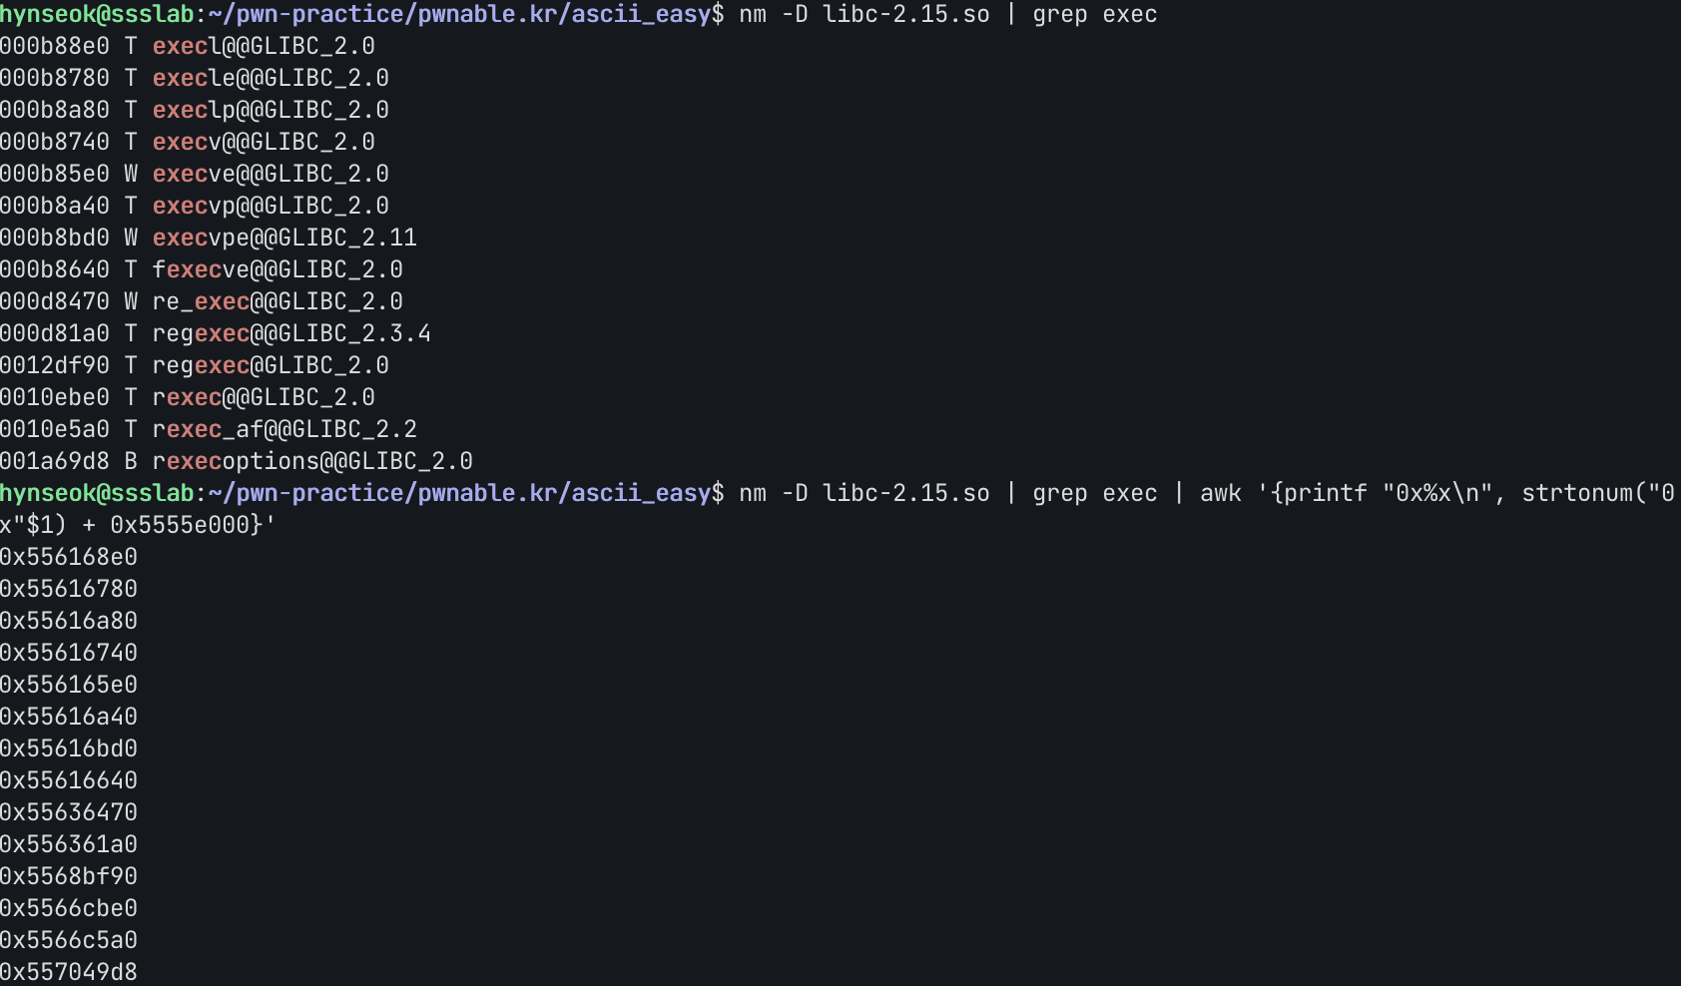Click the address 000b85e0 of execve

[x=55, y=174]
